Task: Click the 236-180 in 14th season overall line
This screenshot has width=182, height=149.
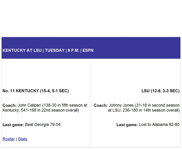Action: (x=144, y=110)
